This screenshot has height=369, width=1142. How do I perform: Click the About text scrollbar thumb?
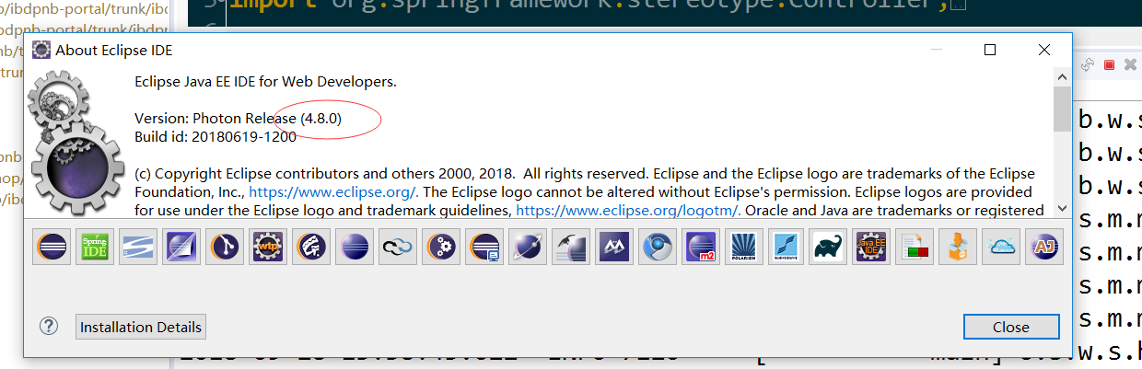click(x=1062, y=110)
